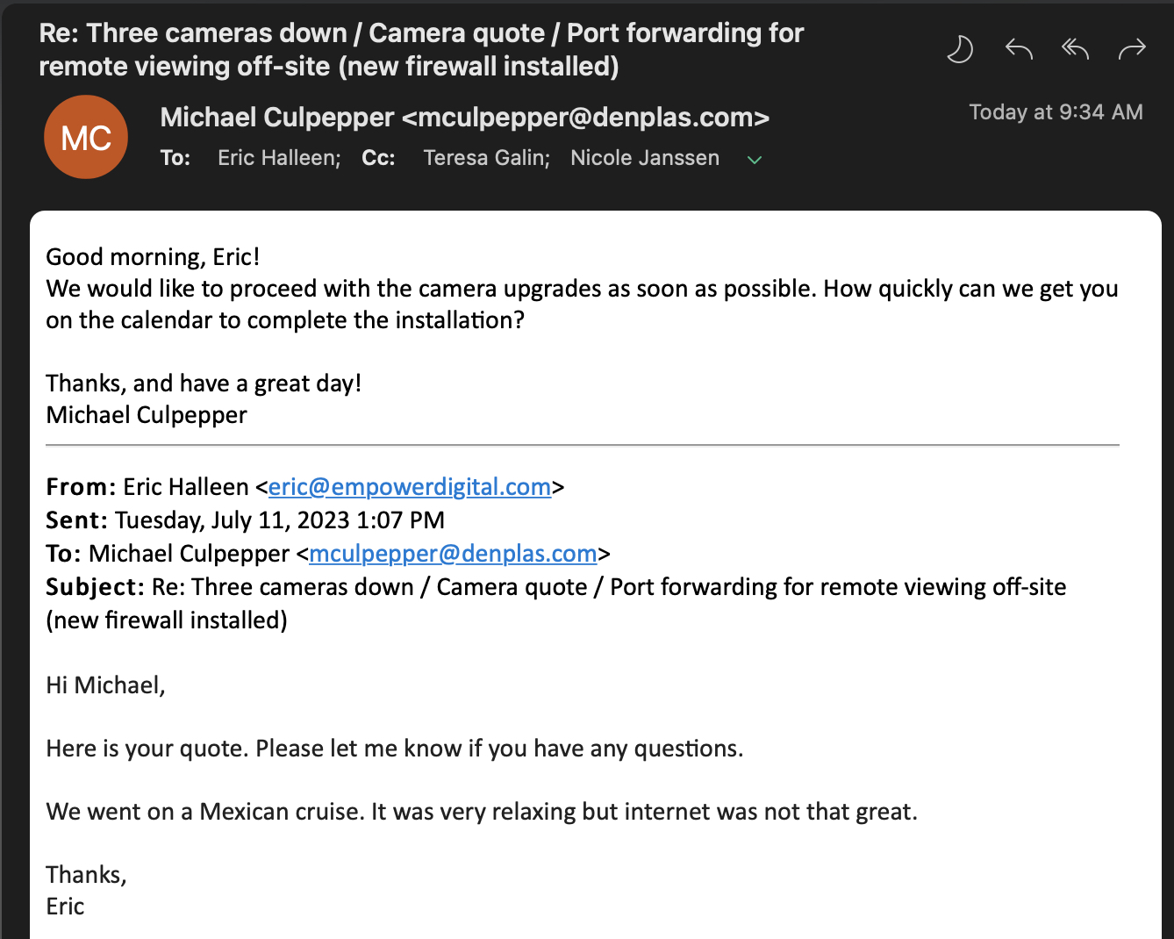Click the quoted "Sent: Tuesday, July 11" line

[x=246, y=520]
